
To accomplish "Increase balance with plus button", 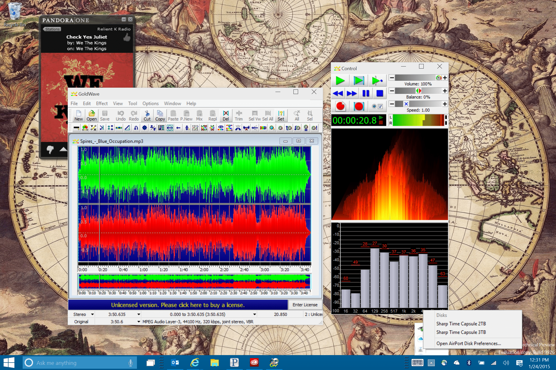I will pyautogui.click(x=445, y=91).
